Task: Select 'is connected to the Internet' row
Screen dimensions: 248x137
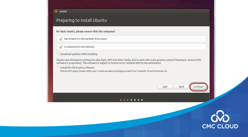Action: 131,47
